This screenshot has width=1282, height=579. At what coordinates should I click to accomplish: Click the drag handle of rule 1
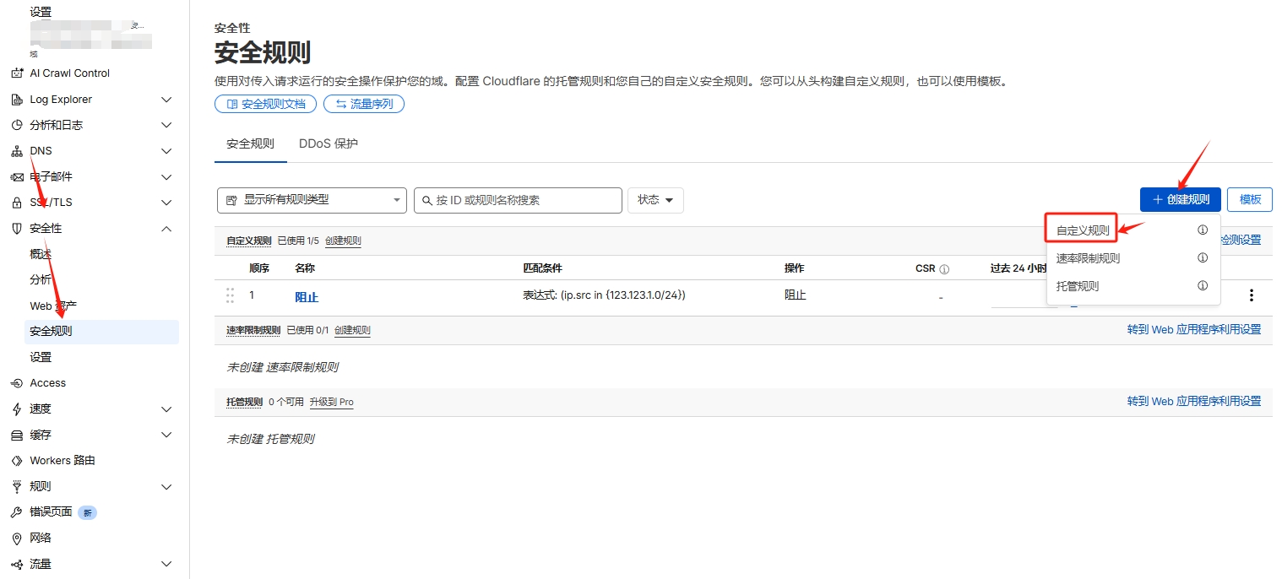pyautogui.click(x=230, y=295)
